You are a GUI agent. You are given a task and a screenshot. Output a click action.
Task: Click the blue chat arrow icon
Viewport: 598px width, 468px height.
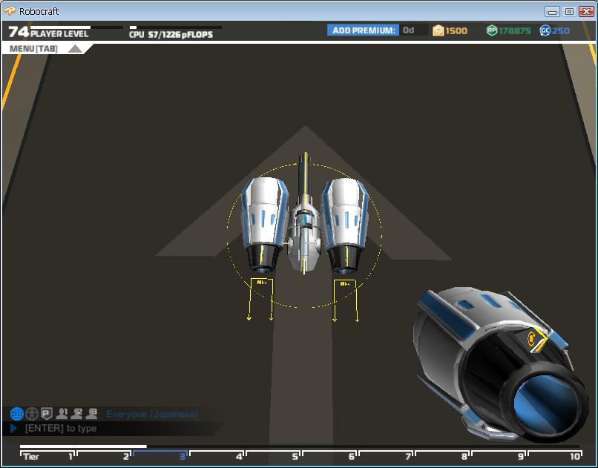[x=14, y=429]
